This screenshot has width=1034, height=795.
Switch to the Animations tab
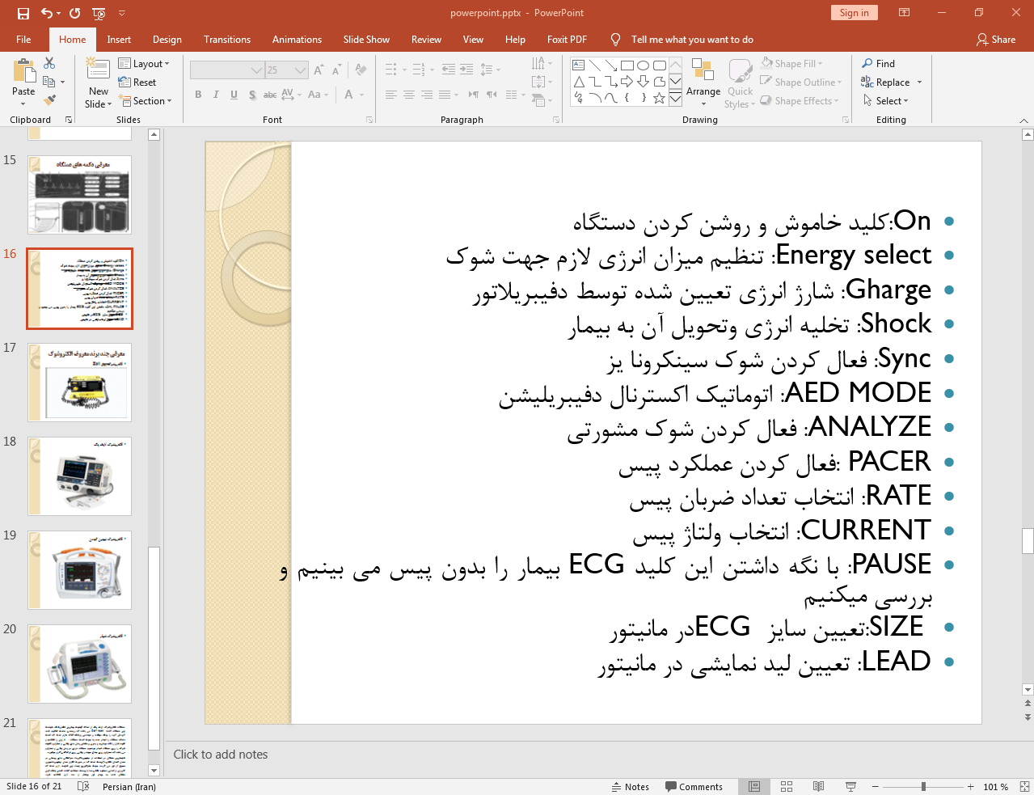297,39
